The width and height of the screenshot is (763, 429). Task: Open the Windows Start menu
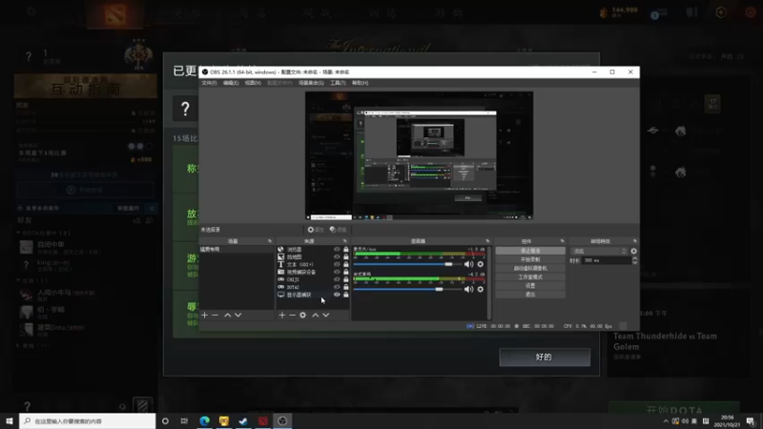coord(10,420)
